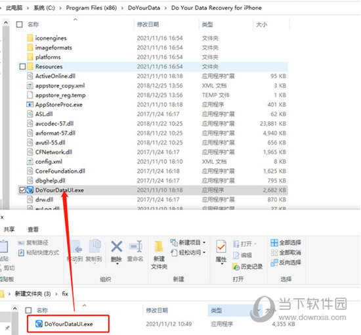Sort by Name (名称) column in upper window
Image resolution: width=361 pixels, height=335 pixels.
[33, 24]
